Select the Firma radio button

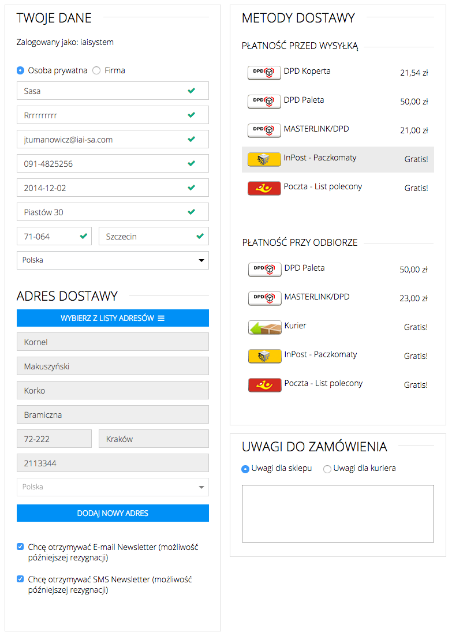(96, 70)
